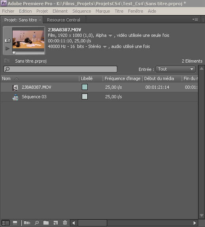Sort by the Fréquence d'image column header
205x227 pixels.
pyautogui.click(x=122, y=78)
